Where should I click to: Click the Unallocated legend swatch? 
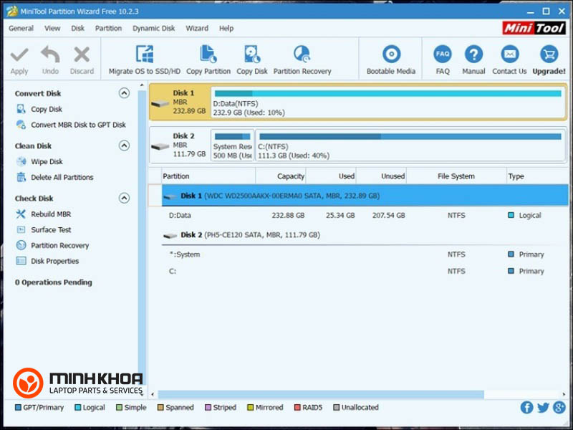[x=336, y=408]
